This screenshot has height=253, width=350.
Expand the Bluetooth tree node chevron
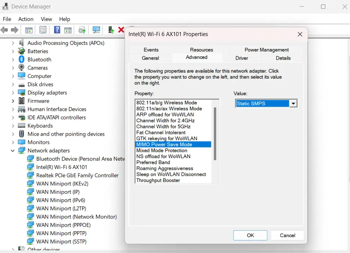tap(13, 60)
